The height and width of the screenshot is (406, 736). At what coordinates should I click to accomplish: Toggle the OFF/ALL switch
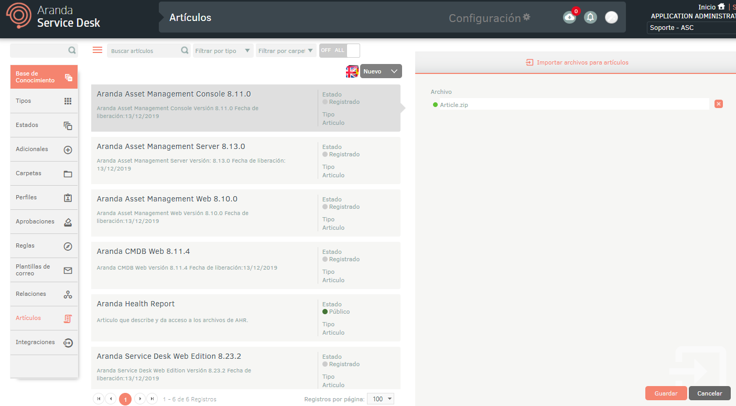(340, 50)
